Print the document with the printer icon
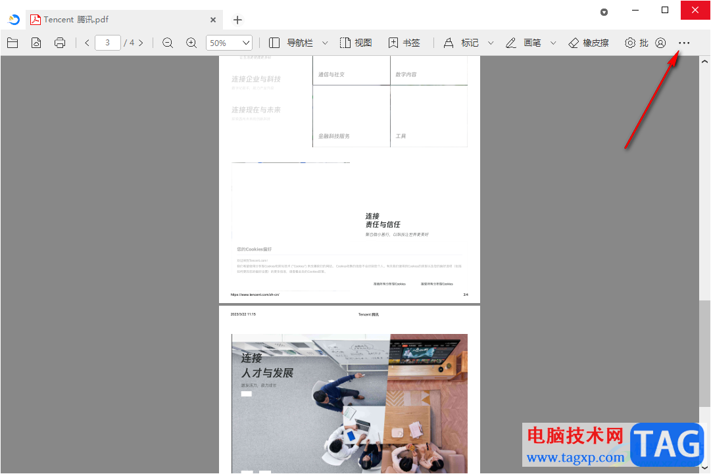This screenshot has height=474, width=711. 60,43
